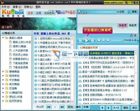This screenshot has height=111, width=140.
Task: Click the 搜索 search button
Action: pos(134,12)
